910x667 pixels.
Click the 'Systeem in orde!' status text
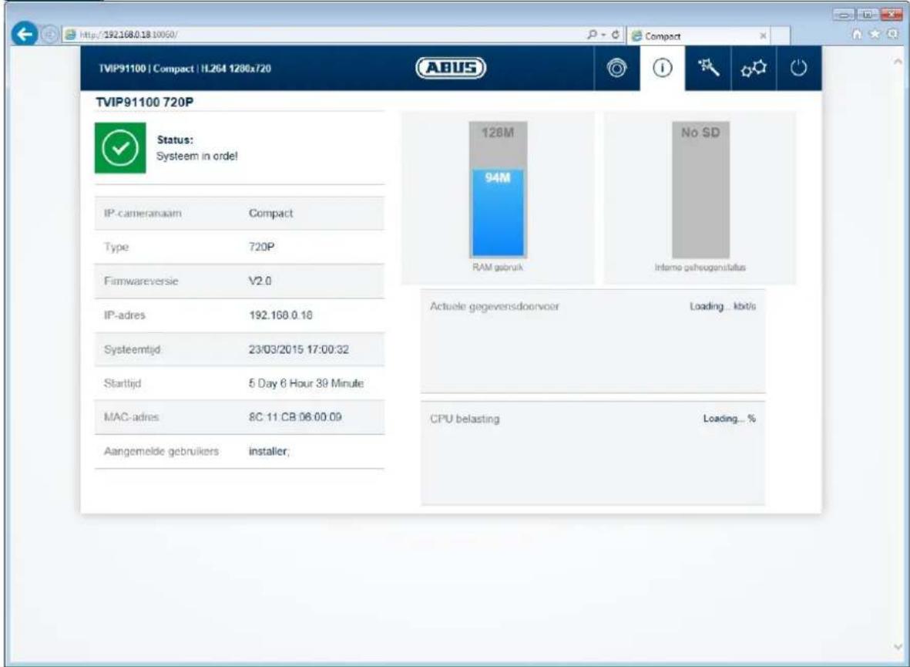(x=197, y=157)
